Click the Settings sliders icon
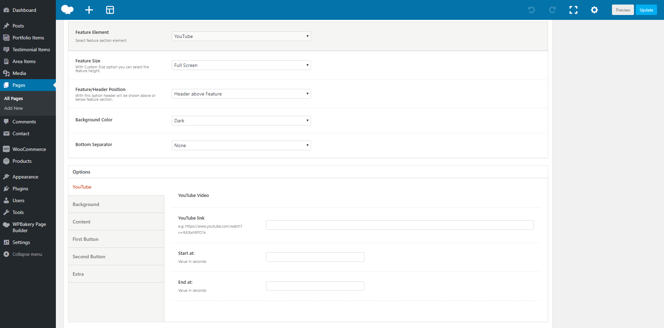Image resolution: width=664 pixels, height=328 pixels. click(x=6, y=242)
